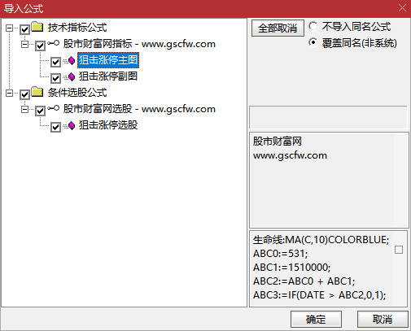Collapse the 股市财富网指标 tree node
This screenshot has height=331, width=411.
pyautogui.click(x=24, y=44)
